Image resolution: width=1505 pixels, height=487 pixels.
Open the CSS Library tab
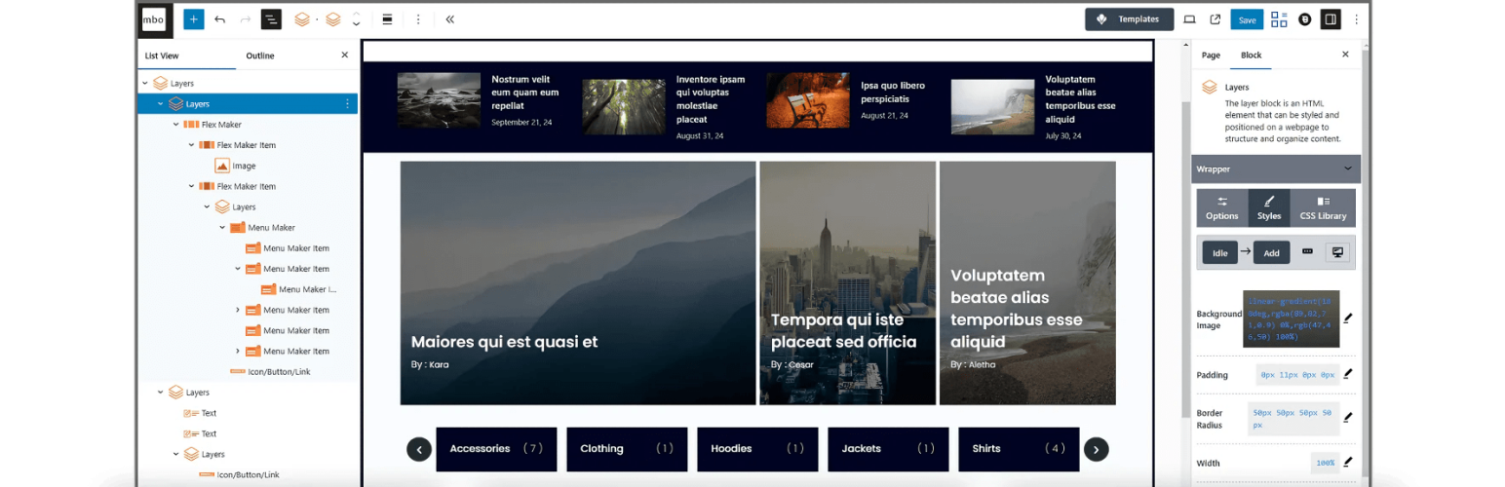coord(1323,207)
